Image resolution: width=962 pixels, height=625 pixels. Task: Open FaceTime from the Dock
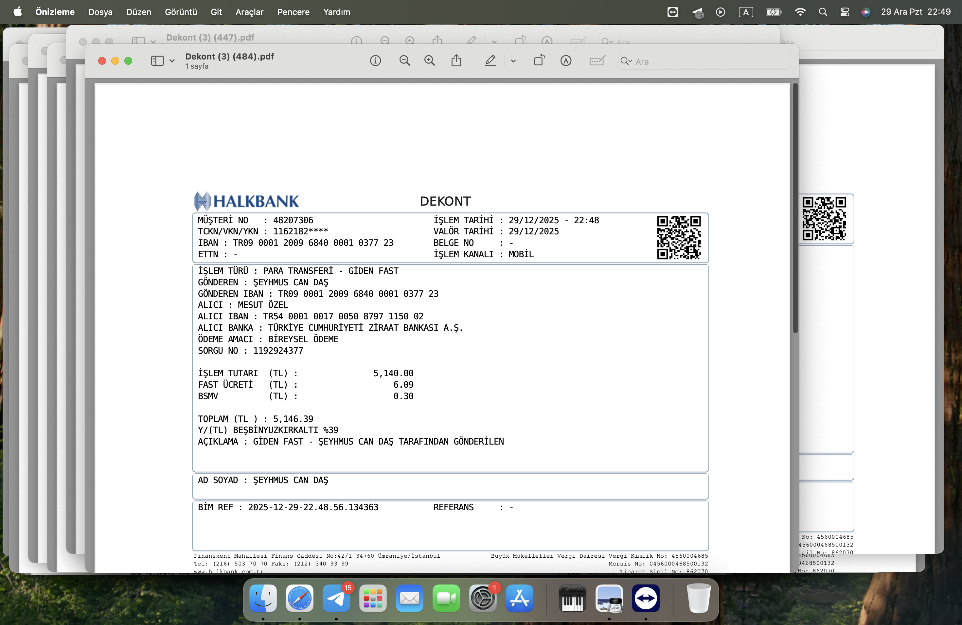446,598
